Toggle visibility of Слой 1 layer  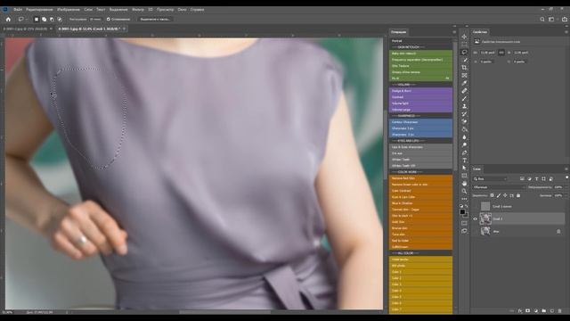click(475, 218)
